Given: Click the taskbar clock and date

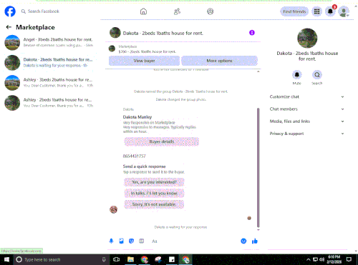Looking at the screenshot, I should [334, 259].
